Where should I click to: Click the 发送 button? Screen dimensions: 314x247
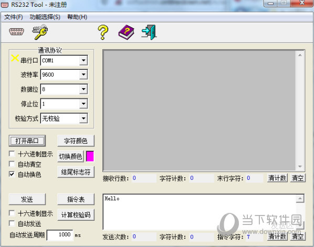point(27,199)
